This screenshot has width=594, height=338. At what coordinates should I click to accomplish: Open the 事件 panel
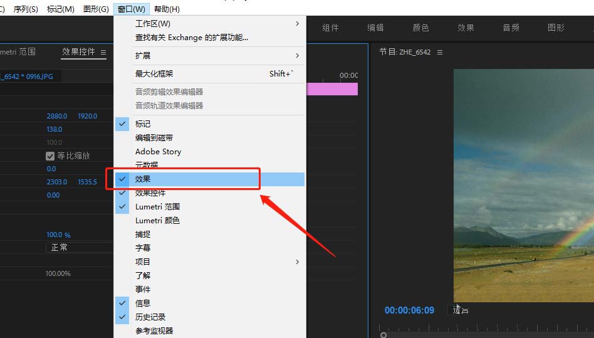click(209, 290)
